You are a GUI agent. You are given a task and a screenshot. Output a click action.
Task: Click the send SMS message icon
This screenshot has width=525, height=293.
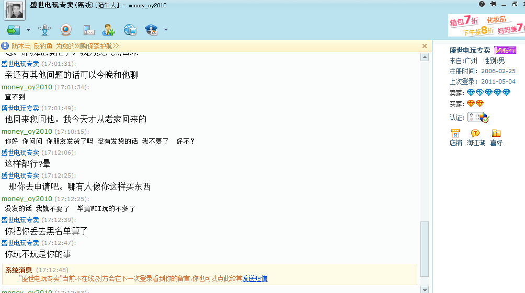[89, 30]
